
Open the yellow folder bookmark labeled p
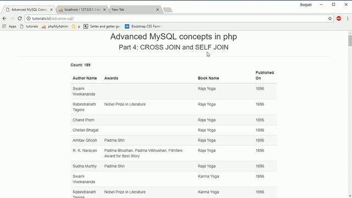pyautogui.click(x=76, y=26)
